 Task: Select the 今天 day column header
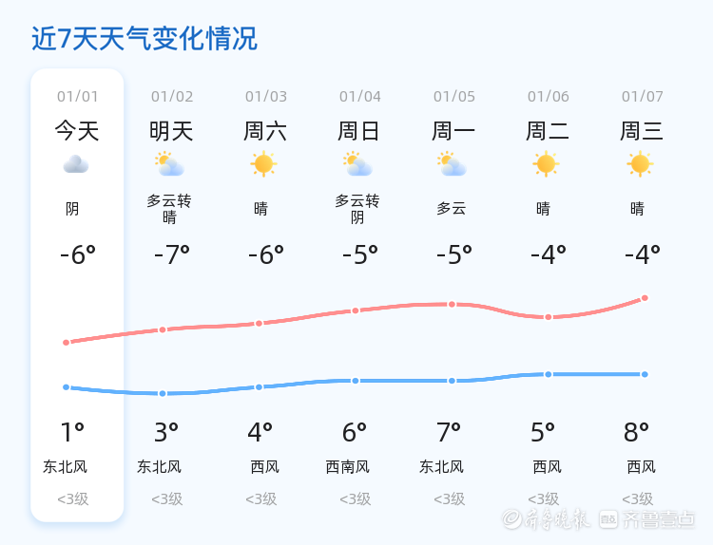pyautogui.click(x=77, y=131)
